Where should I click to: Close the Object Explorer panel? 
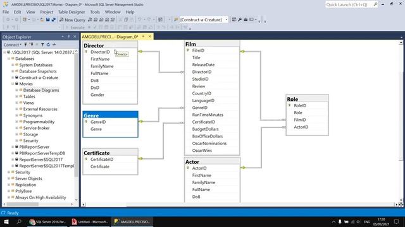(x=75, y=37)
